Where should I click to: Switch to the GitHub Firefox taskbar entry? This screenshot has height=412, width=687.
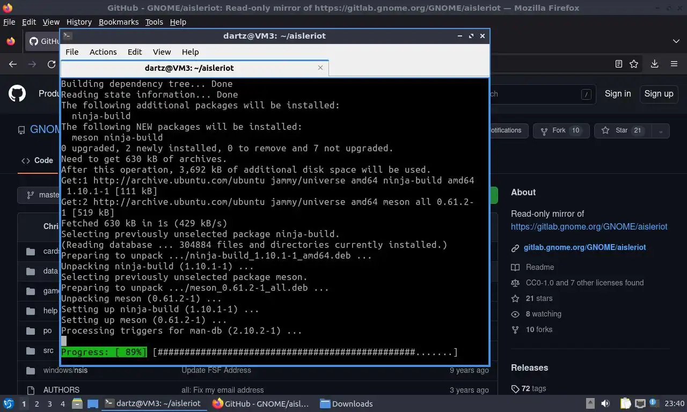click(261, 403)
